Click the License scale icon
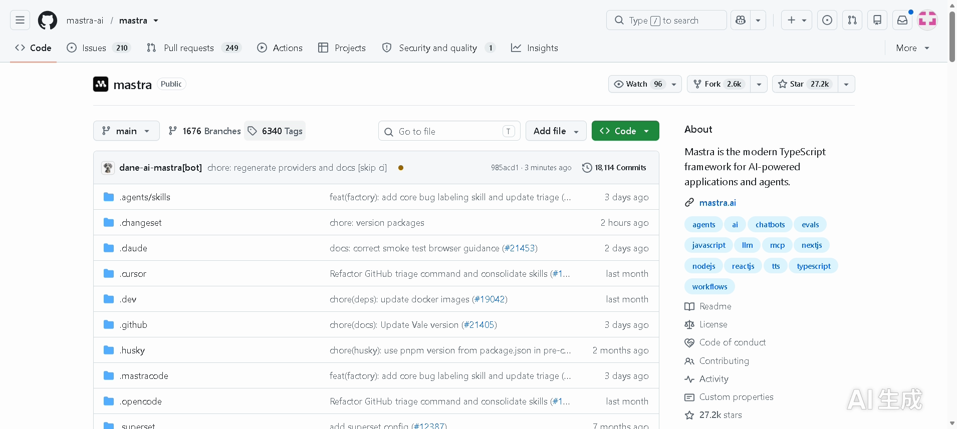This screenshot has width=957, height=429. click(x=689, y=324)
